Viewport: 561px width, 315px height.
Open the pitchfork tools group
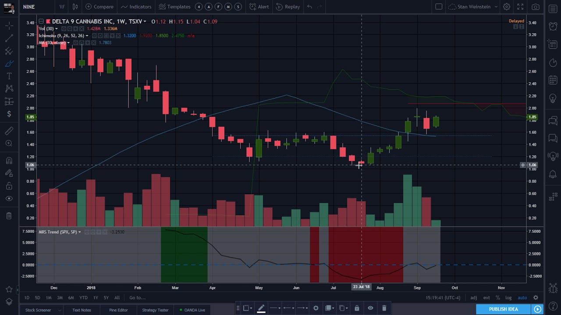pyautogui.click(x=9, y=51)
